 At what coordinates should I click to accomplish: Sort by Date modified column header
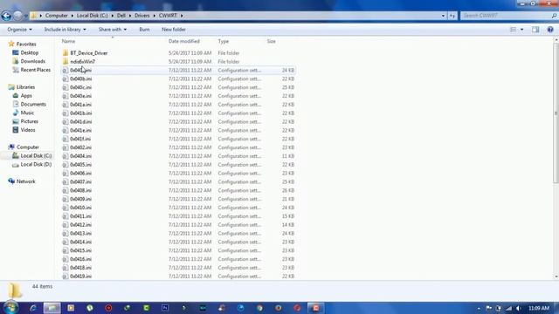click(x=184, y=41)
